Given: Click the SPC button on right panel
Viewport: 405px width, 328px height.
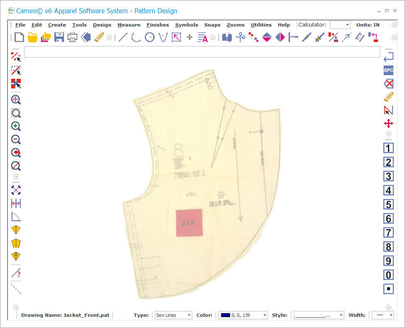Looking at the screenshot, I should pos(388,70).
